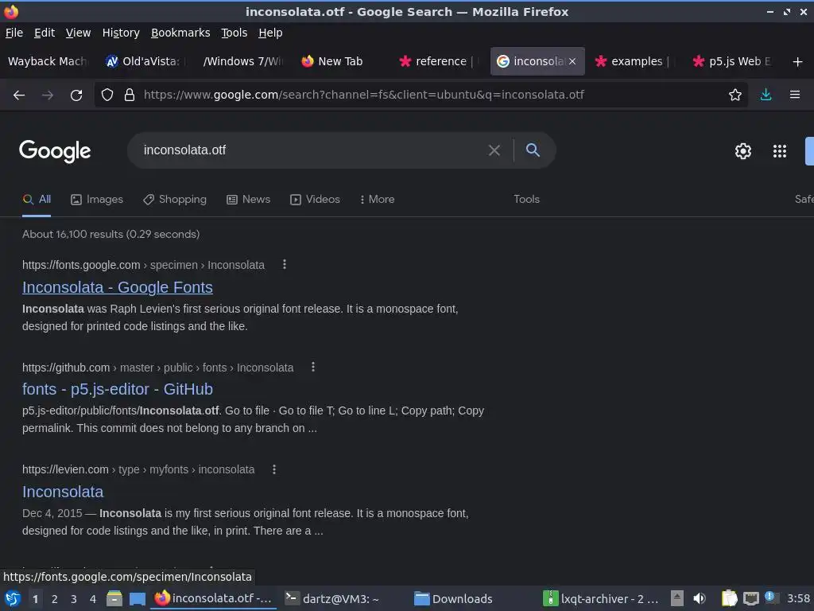
Task: Switch to Shopping results
Action: [175, 200]
